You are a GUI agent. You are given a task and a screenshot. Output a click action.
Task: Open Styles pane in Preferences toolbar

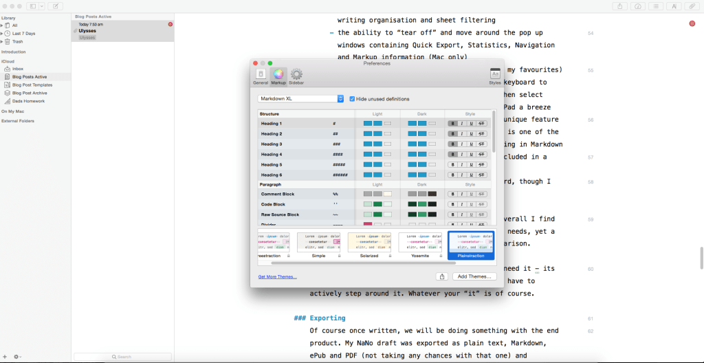(x=495, y=77)
